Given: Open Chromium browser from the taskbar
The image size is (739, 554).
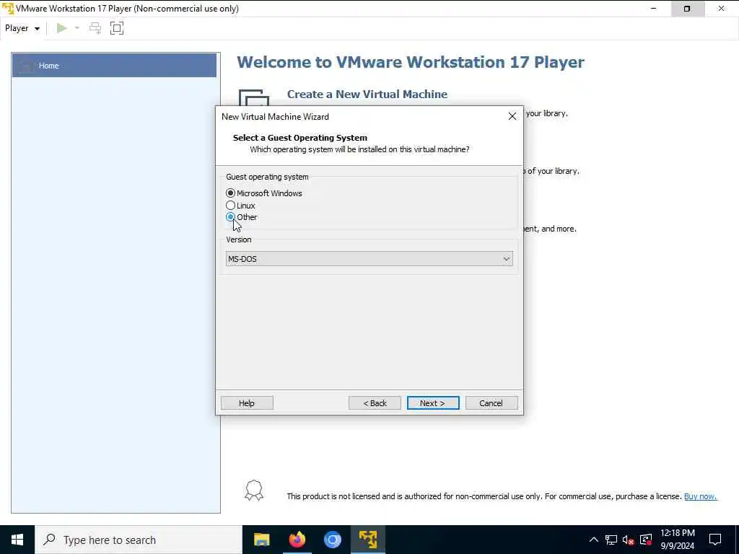Looking at the screenshot, I should click(332, 540).
